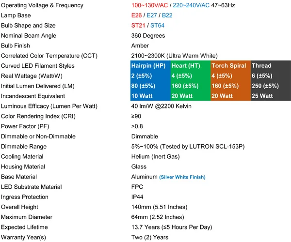
Task: Click the 'Expected Lifetime' label
Action: [x=24, y=227]
